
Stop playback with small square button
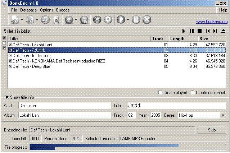(x=199, y=31)
